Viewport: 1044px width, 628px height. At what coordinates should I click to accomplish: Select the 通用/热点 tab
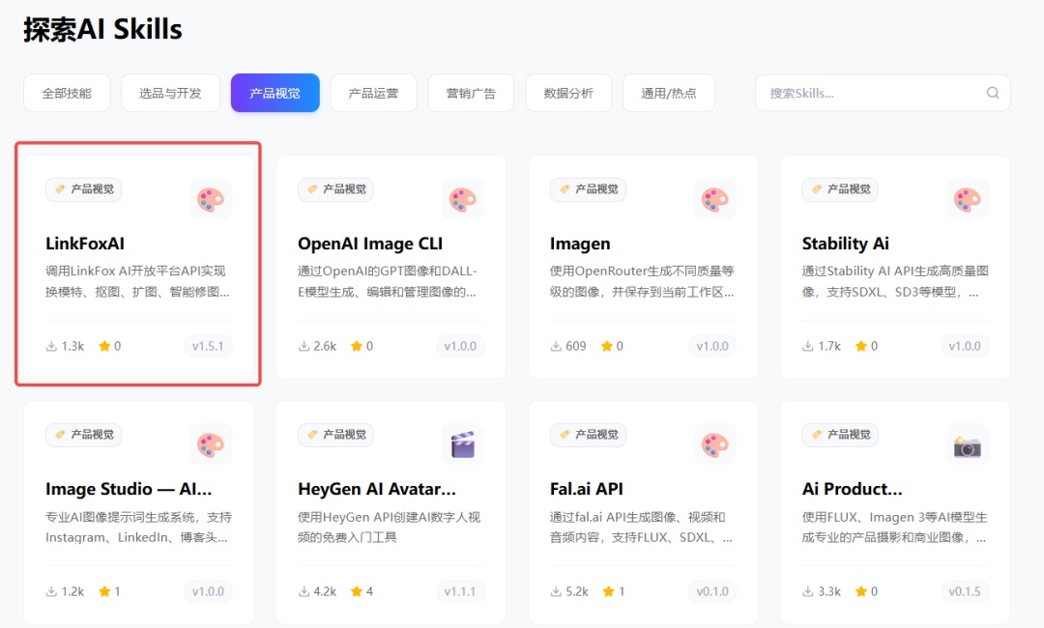(x=669, y=93)
